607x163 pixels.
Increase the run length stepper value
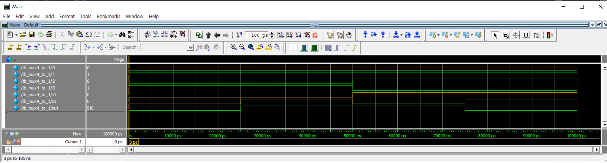tap(272, 33)
